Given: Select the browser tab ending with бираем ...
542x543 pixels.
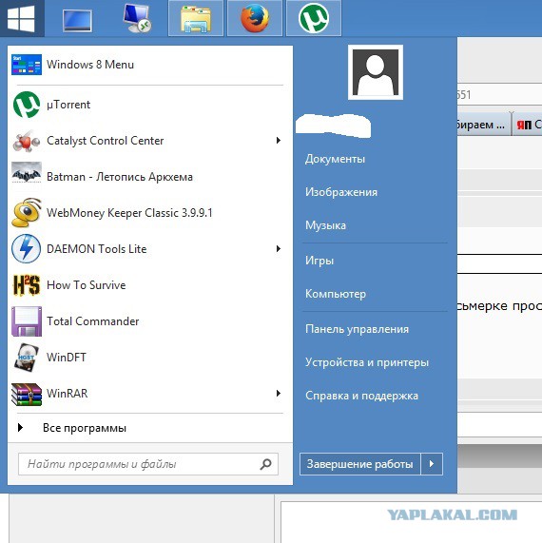Looking at the screenshot, I should point(483,124).
